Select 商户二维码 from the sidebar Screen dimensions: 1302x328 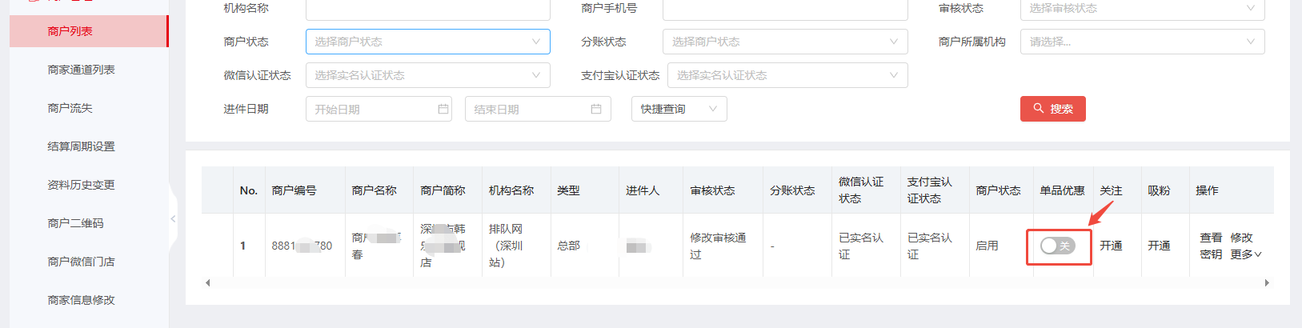click(x=76, y=223)
